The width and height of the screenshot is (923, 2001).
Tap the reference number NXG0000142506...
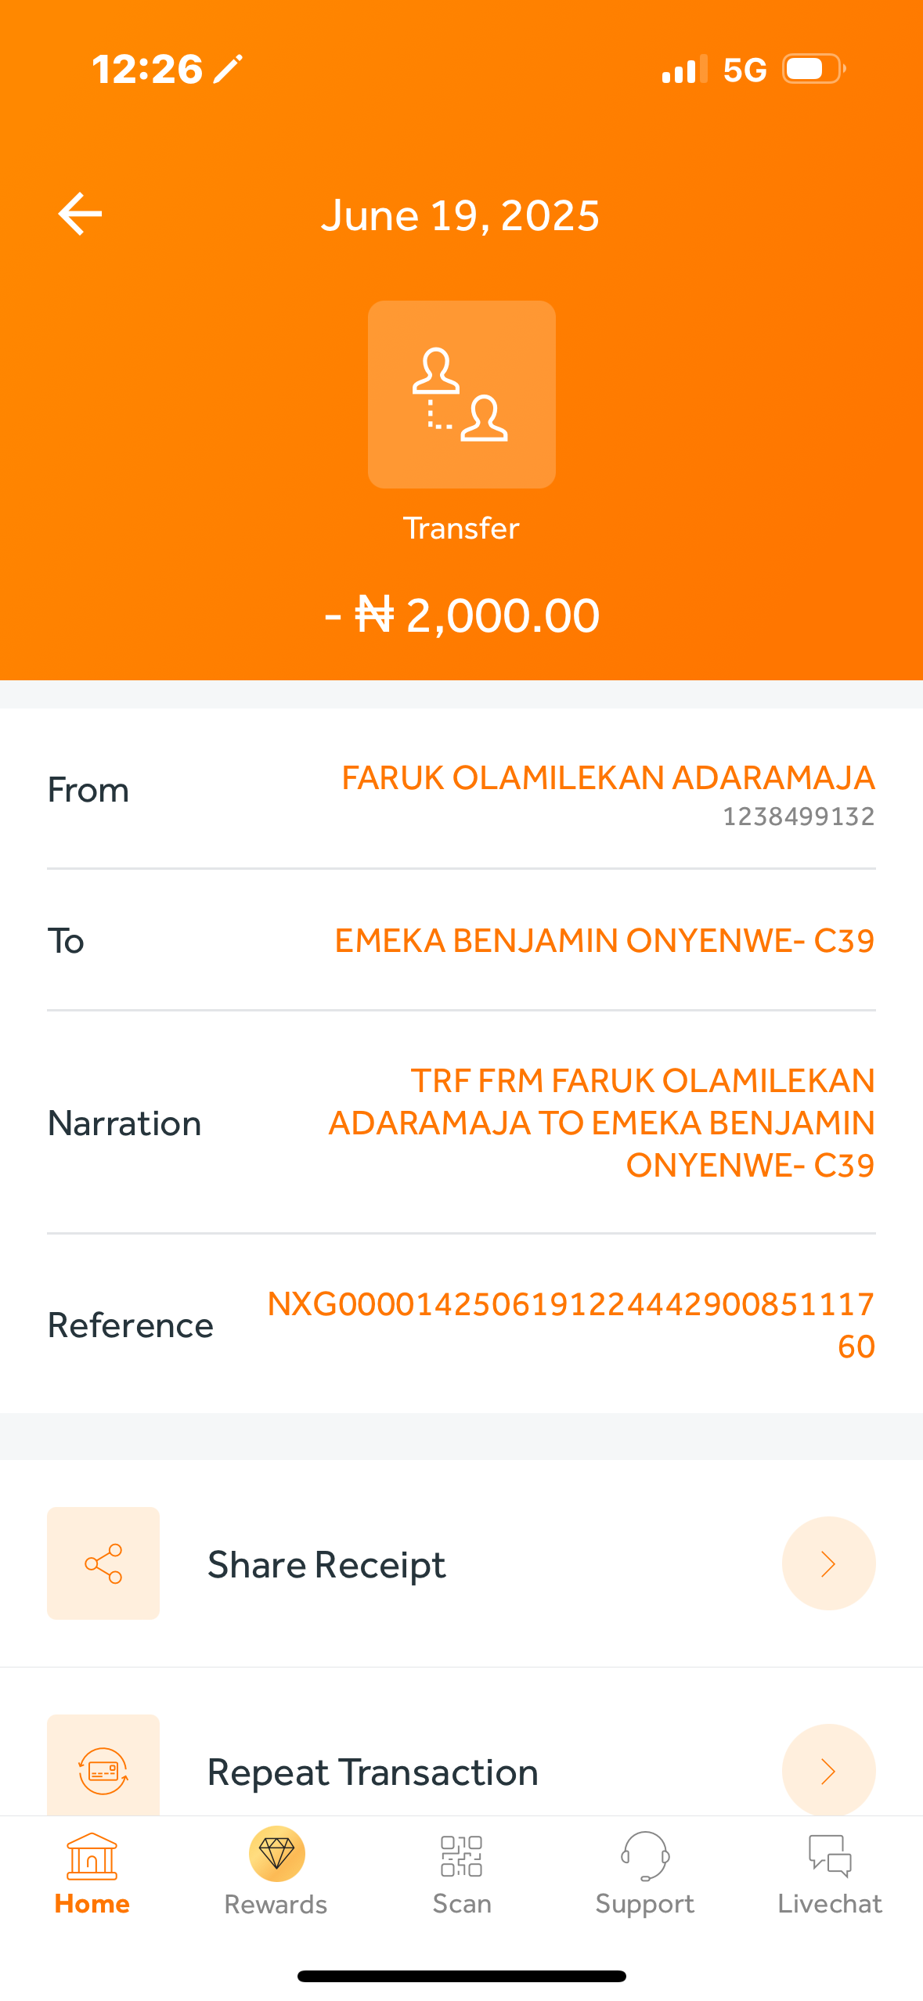point(571,1324)
